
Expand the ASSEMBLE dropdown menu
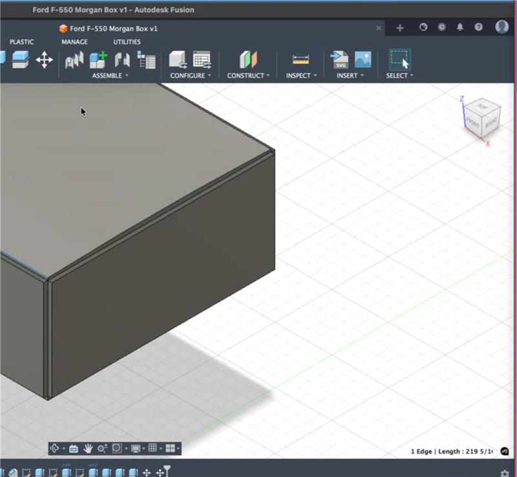110,76
